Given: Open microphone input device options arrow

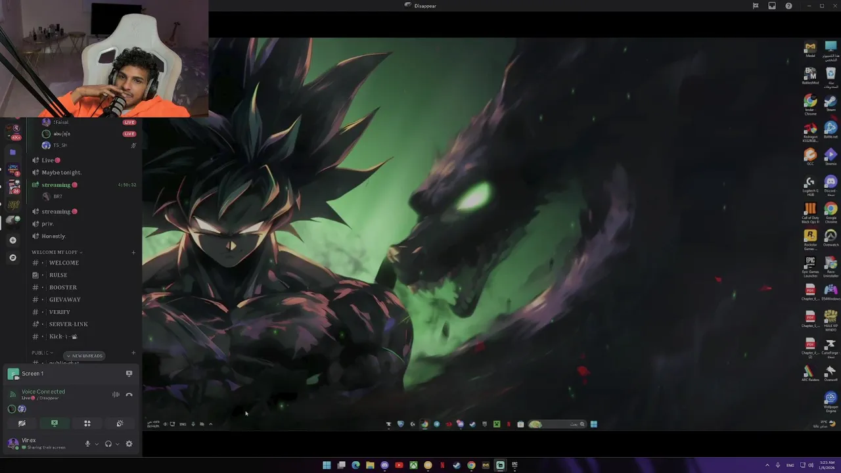Looking at the screenshot, I should [97, 444].
